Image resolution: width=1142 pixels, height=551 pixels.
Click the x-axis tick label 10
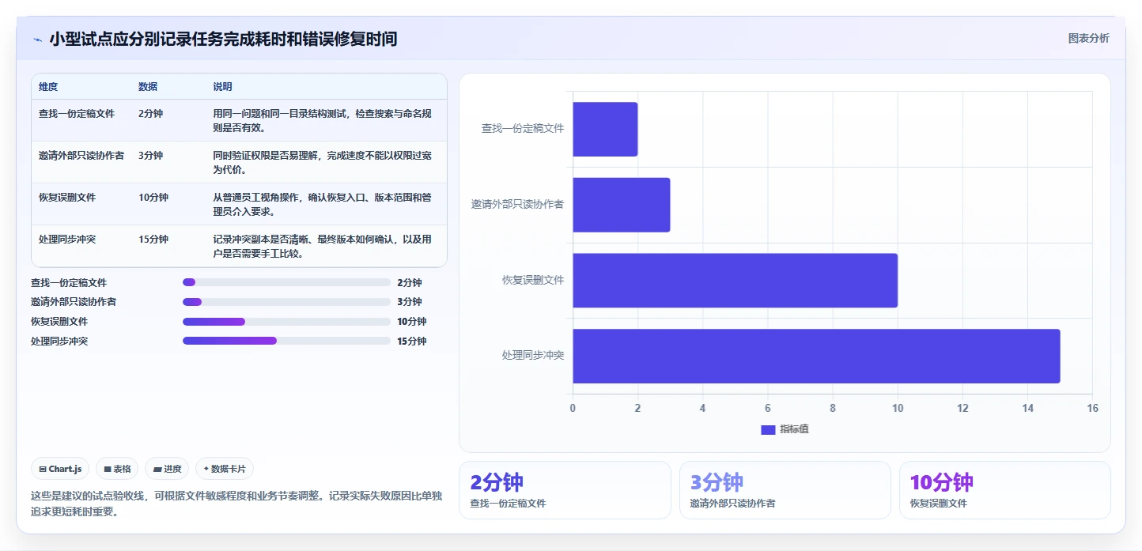click(x=898, y=408)
